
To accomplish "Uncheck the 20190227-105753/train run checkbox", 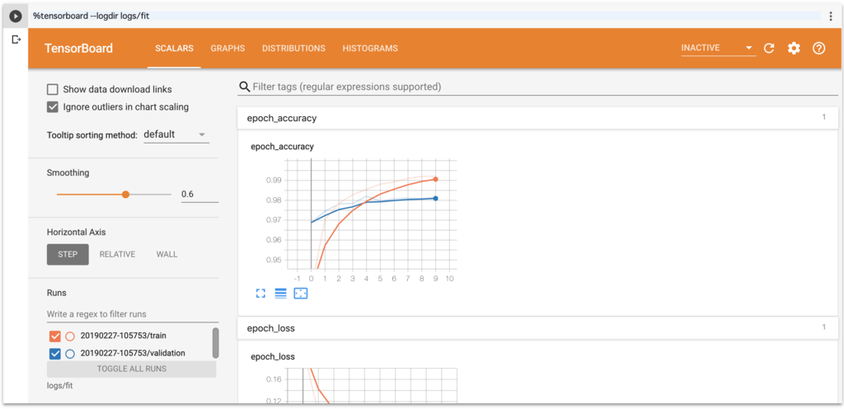I will (x=55, y=336).
